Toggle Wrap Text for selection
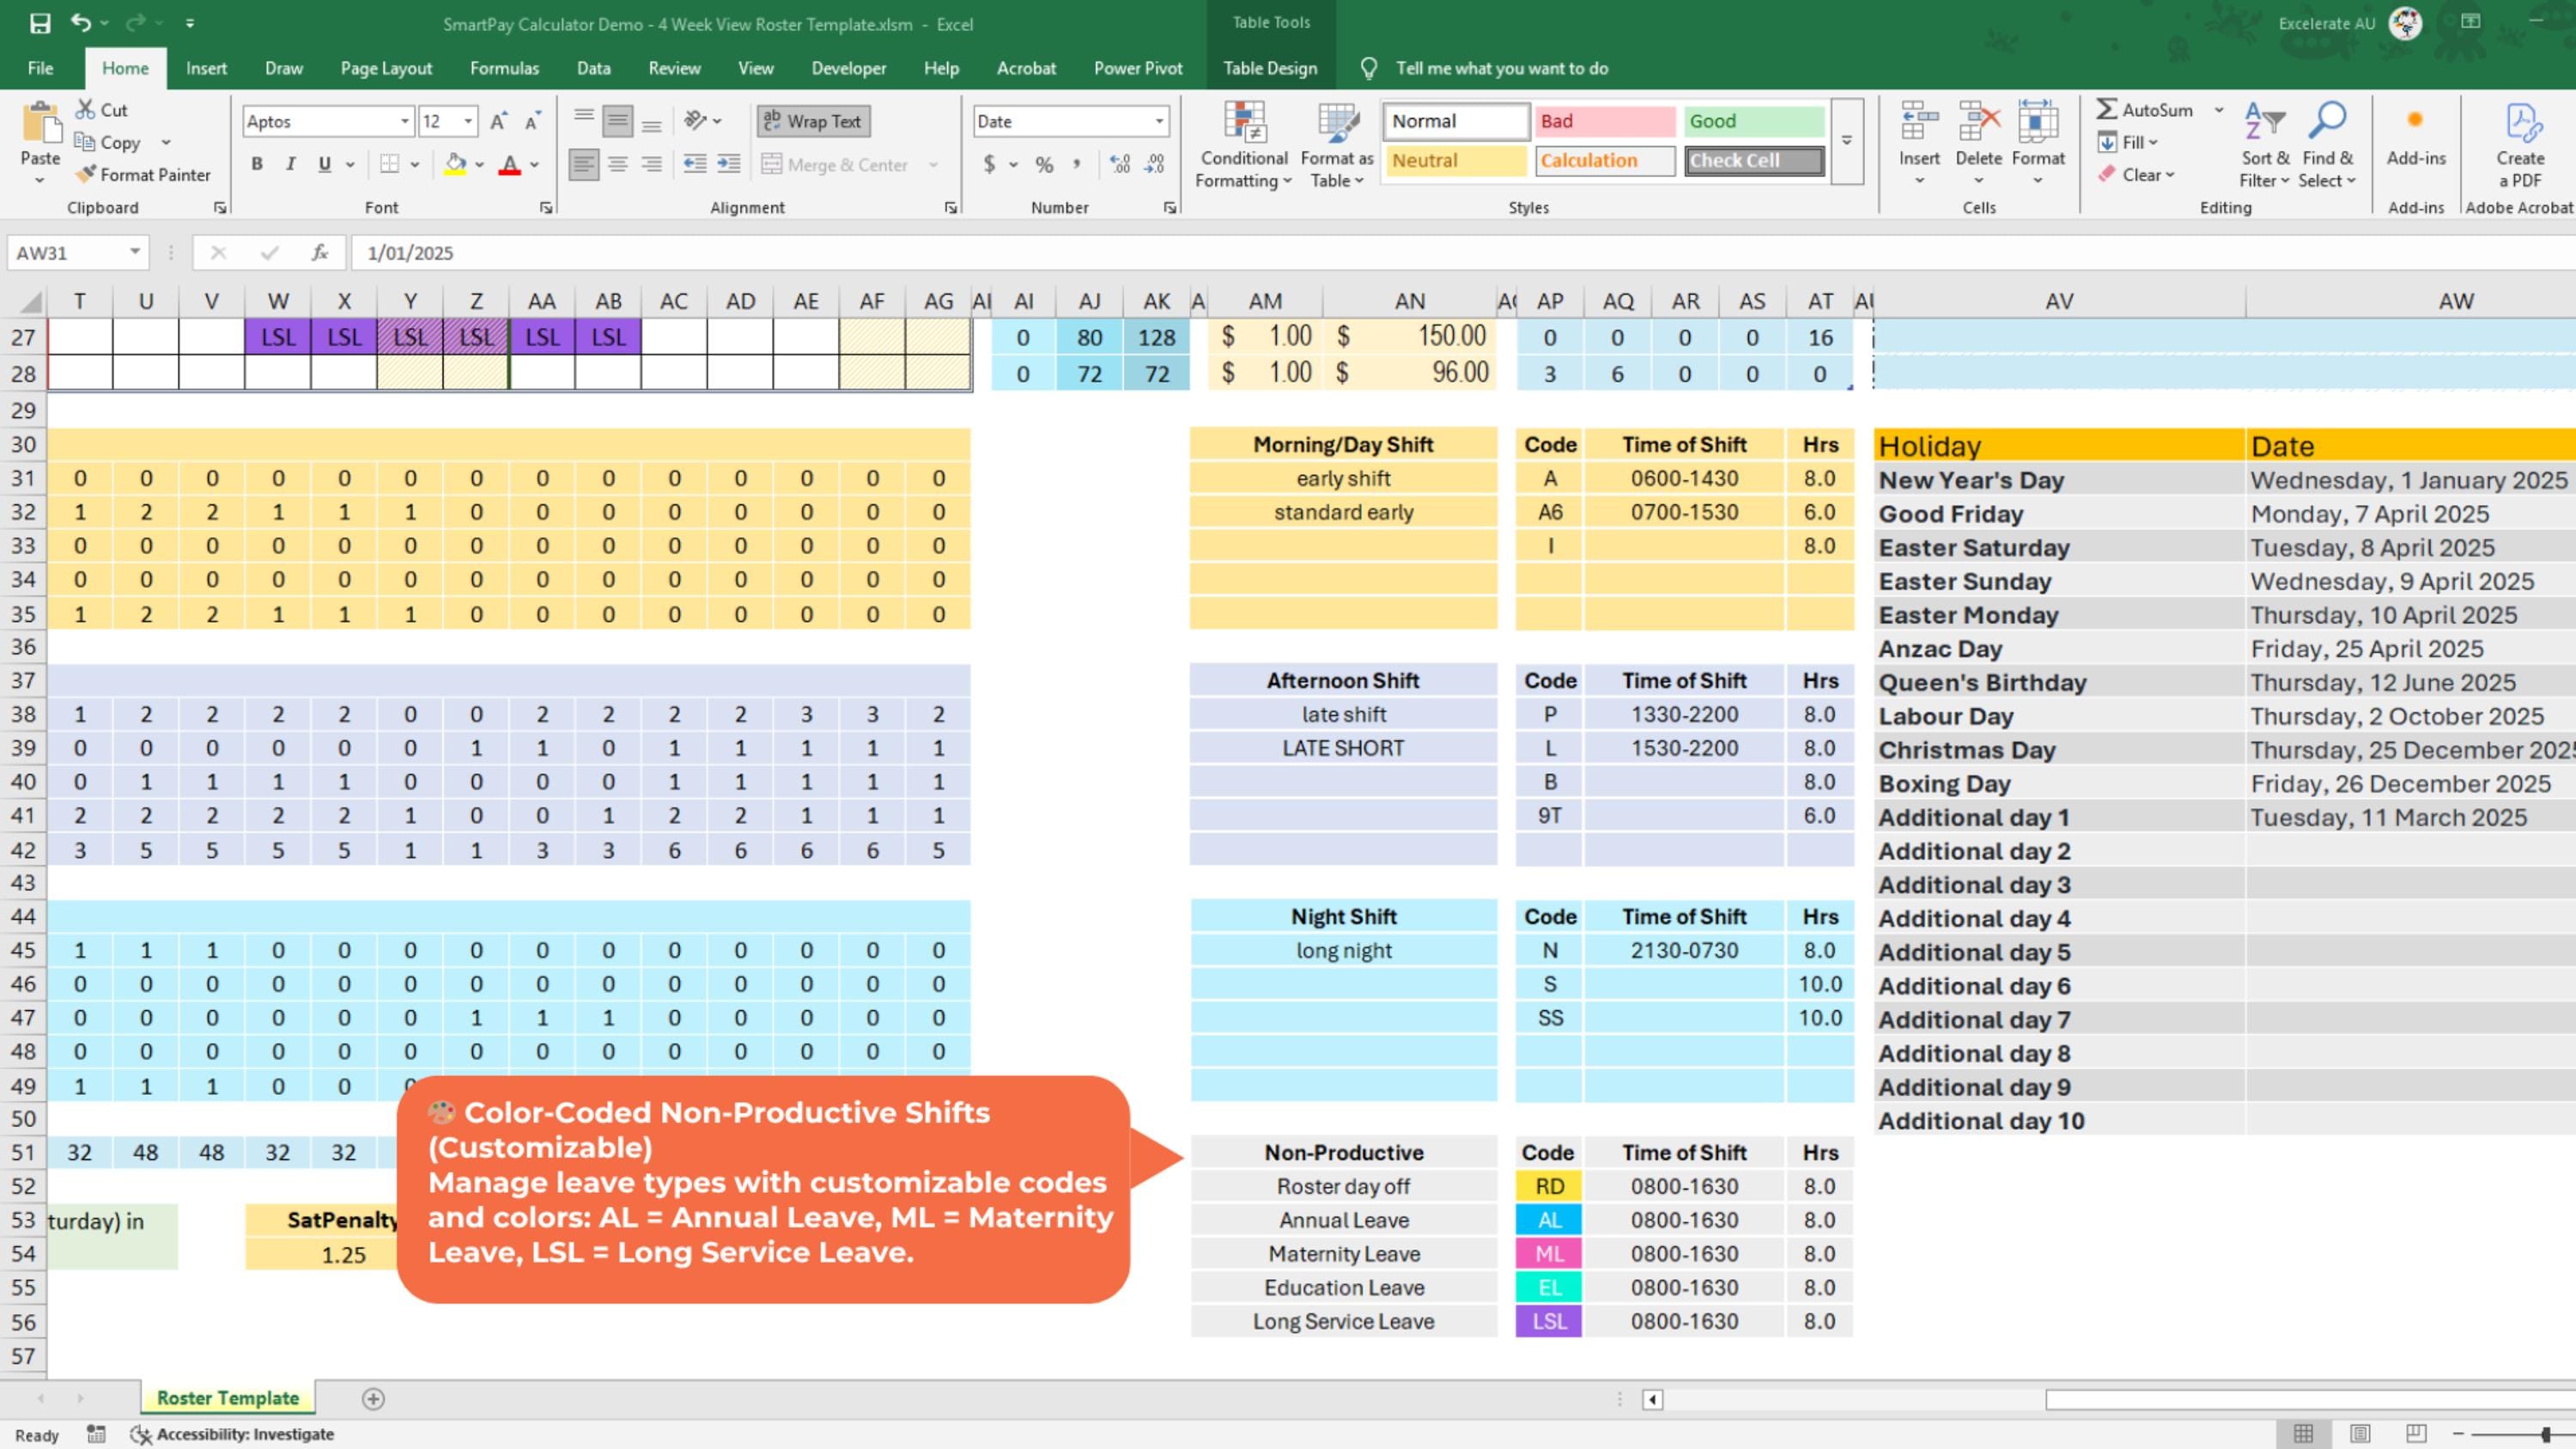Screen dimensions: 2576x1449 [812, 121]
